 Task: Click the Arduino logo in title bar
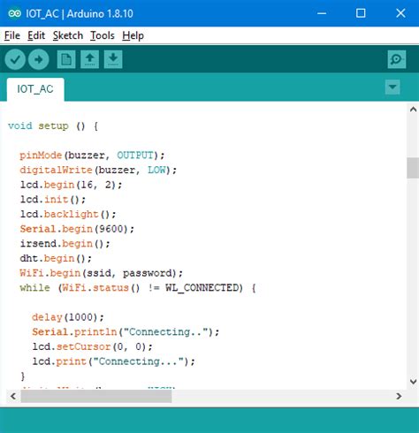14,13
